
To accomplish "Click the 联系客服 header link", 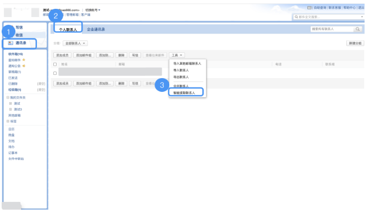I will (x=335, y=8).
